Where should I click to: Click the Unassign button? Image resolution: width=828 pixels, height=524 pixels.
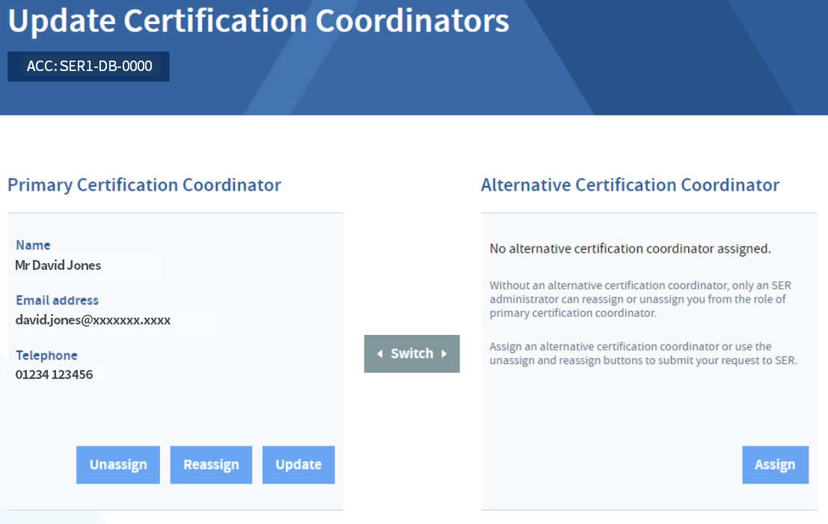117,464
